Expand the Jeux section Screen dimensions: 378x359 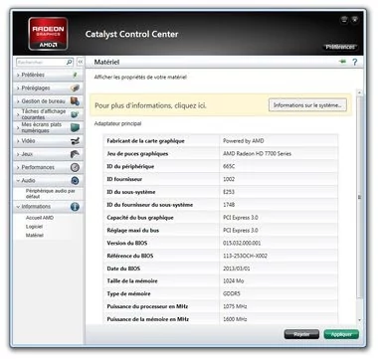click(18, 154)
